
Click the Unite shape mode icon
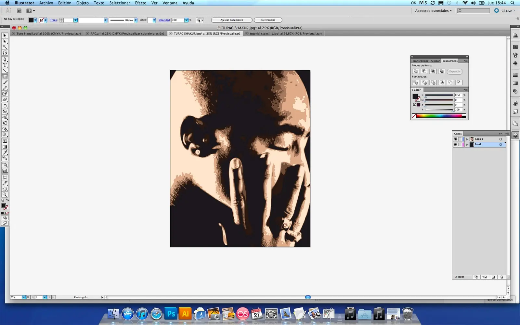(416, 71)
